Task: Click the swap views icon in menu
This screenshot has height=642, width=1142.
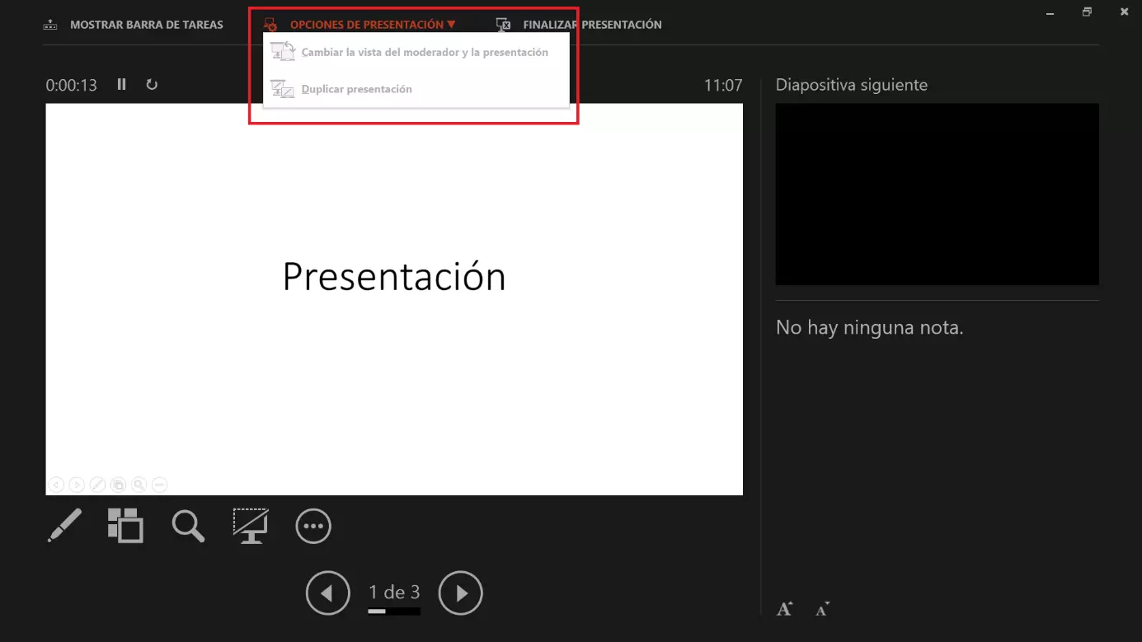Action: click(283, 51)
